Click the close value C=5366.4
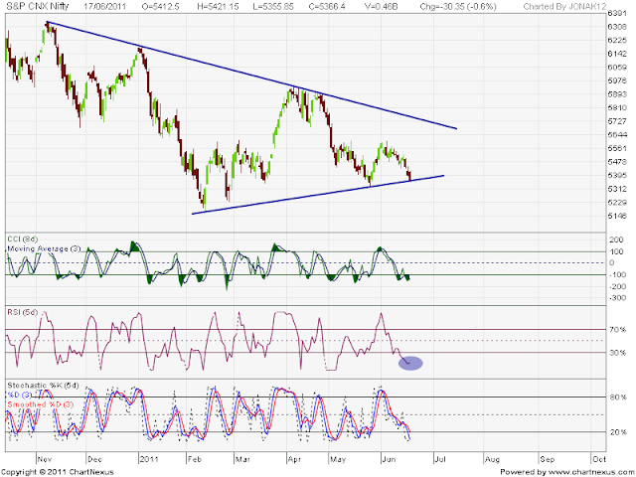Image resolution: width=636 pixels, height=477 pixels. (327, 7)
